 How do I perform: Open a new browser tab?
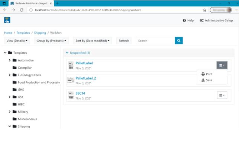tap(57, 3)
